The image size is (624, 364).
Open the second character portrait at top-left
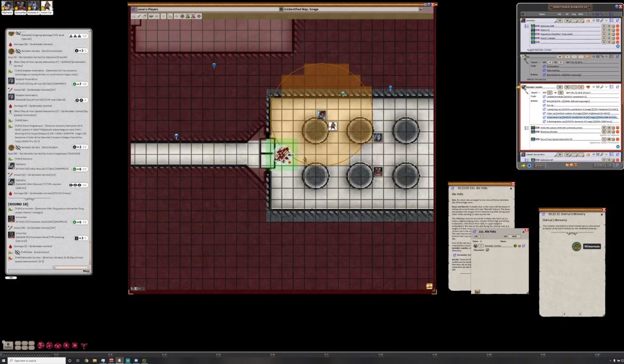[x=20, y=7]
